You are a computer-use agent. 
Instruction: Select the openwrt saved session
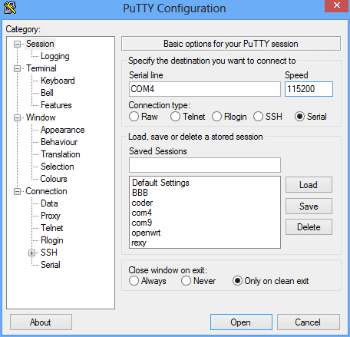tap(146, 233)
